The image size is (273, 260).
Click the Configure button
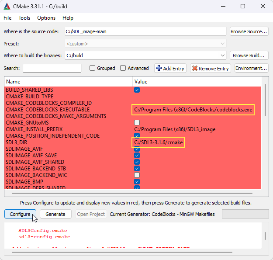pyautogui.click(x=20, y=214)
